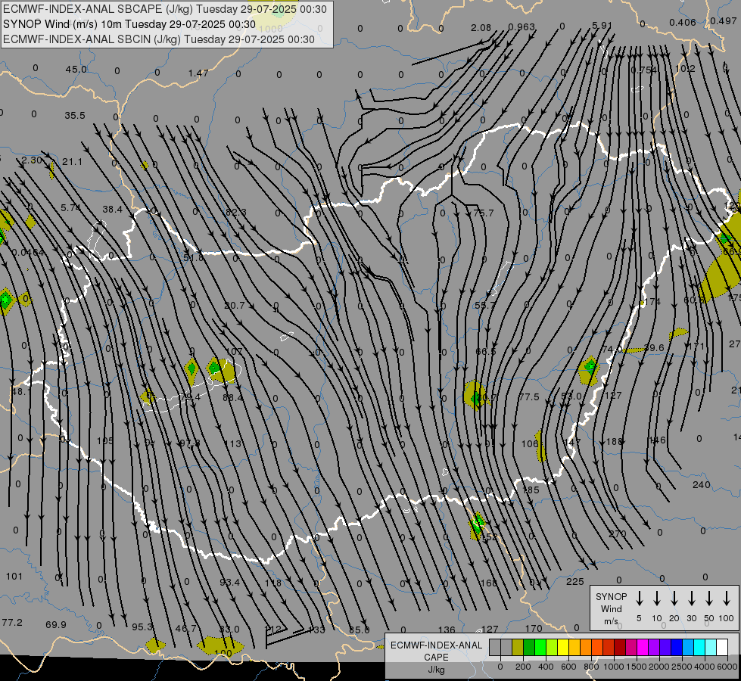The height and width of the screenshot is (681, 741).
Task: Click the map value '95.3'
Action: pyautogui.click(x=142, y=627)
